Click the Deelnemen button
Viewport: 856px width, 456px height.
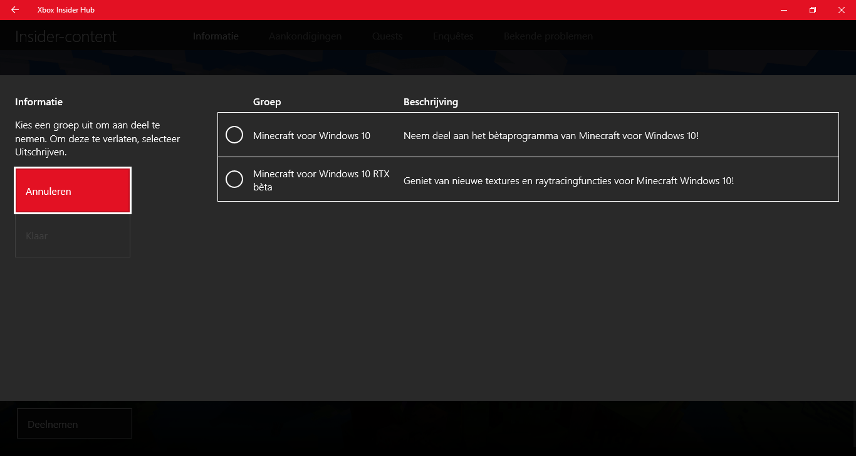pos(75,424)
